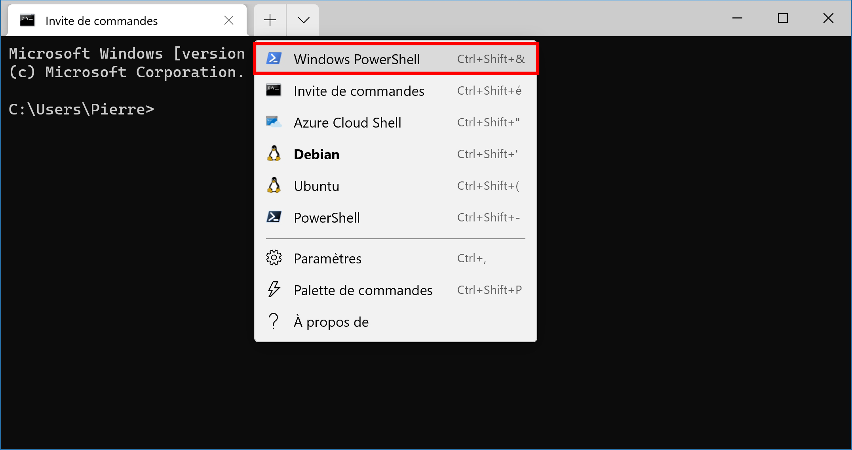Launch Azure Cloud Shell profile

pyautogui.click(x=396, y=122)
